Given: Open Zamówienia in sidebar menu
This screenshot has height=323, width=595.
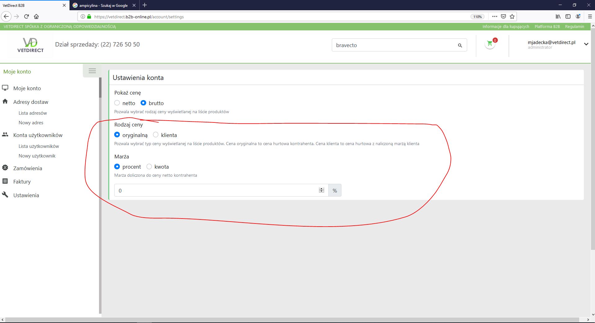Looking at the screenshot, I should (x=28, y=168).
